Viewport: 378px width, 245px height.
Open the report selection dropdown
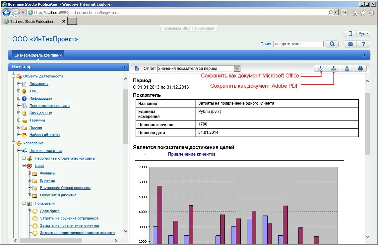tap(237, 69)
